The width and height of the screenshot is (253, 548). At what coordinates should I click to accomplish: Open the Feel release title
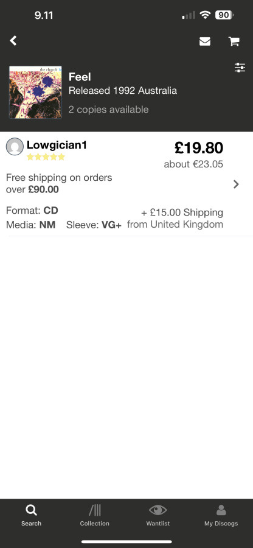pos(80,77)
